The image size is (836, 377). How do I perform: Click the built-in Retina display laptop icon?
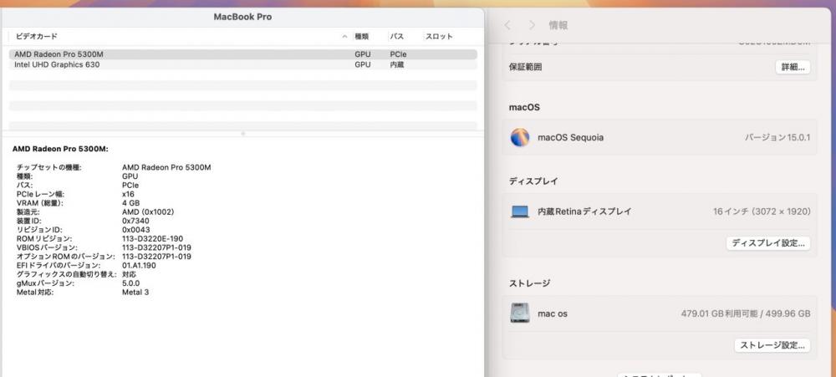520,211
